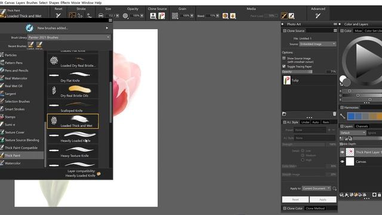Open the Effects menu
382x215 pixels.
[65, 2]
